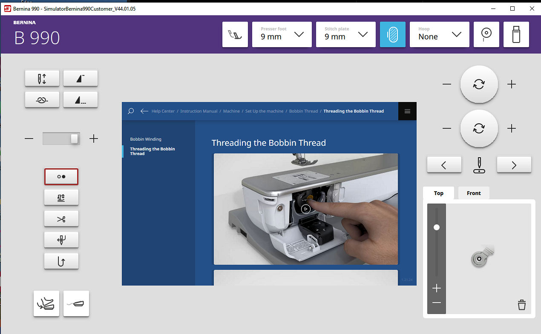This screenshot has width=541, height=334.
Task: Click the thread cutter scissors button
Action: 61,219
